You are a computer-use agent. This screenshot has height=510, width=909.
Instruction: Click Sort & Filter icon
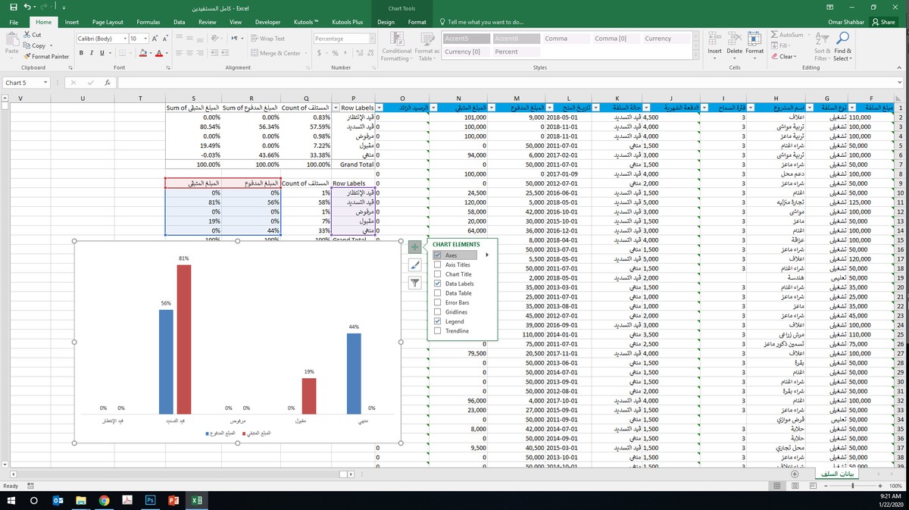point(821,39)
